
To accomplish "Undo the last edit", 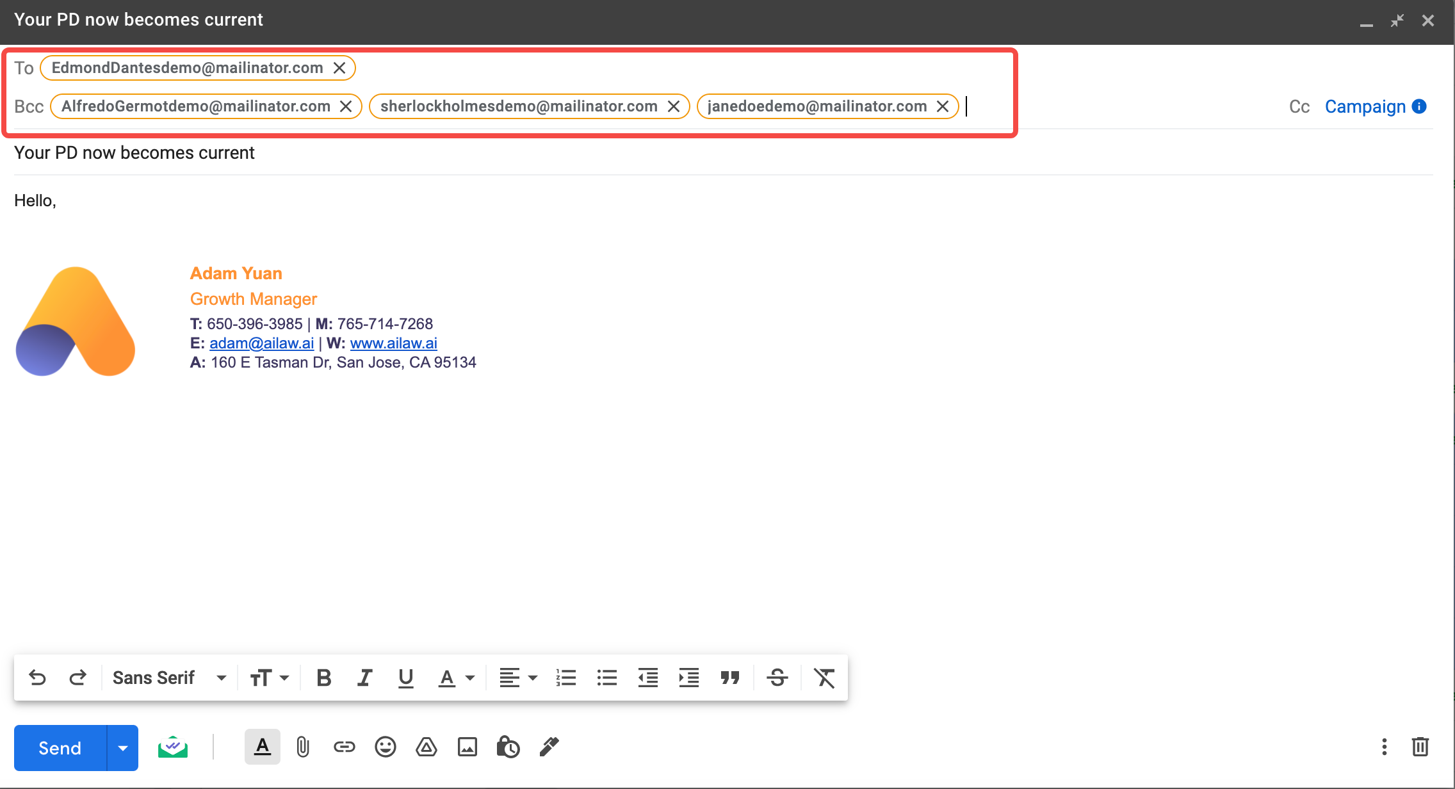I will 38,678.
